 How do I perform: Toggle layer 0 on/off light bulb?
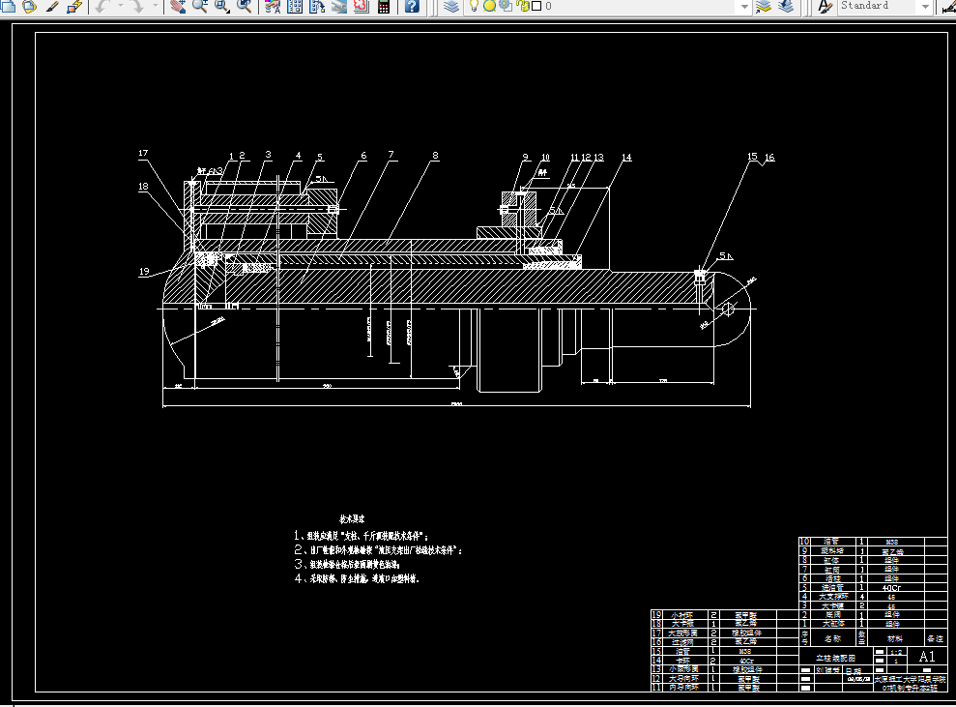pos(473,6)
